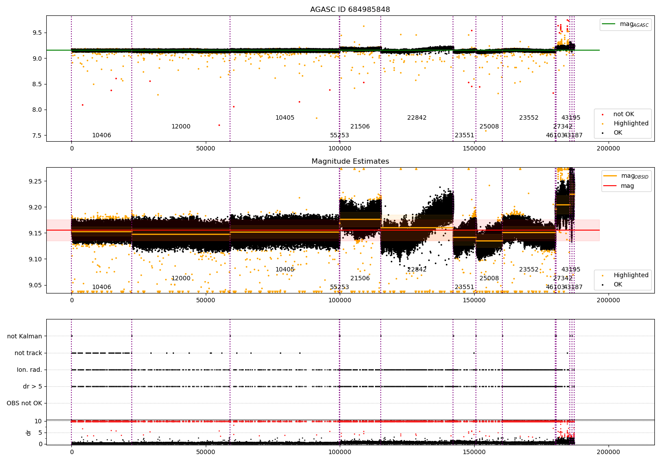Click the 150000 x-axis tick in middle plot
The image size is (661, 462).
tap(474, 301)
